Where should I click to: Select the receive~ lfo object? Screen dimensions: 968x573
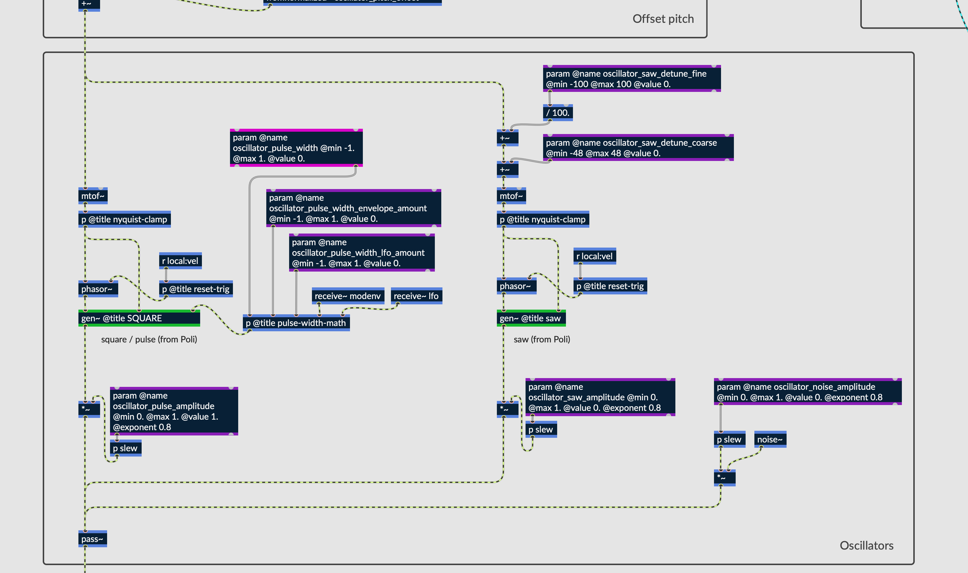pos(416,296)
